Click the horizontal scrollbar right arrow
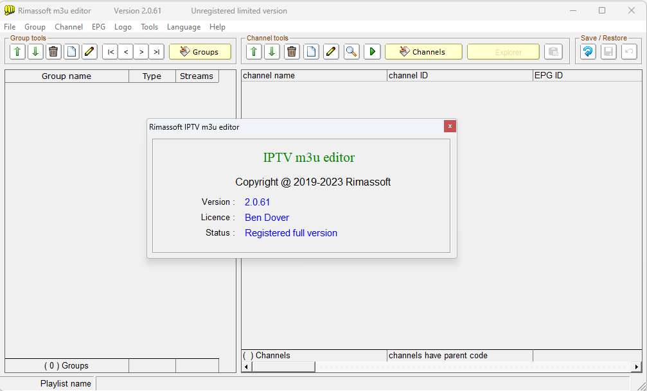The image size is (647, 391). pyautogui.click(x=636, y=367)
